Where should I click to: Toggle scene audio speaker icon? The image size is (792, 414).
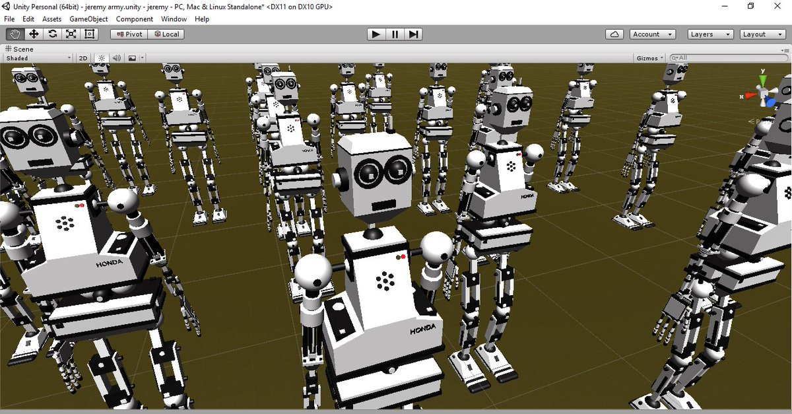[117, 58]
